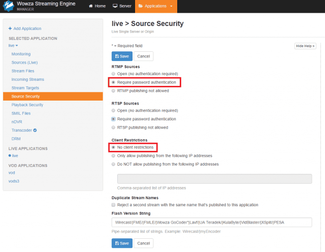Image resolution: width=325 pixels, height=252 pixels.
Task: Click the Wowza Streaming Engine logo icon
Action: click(x=9, y=6)
